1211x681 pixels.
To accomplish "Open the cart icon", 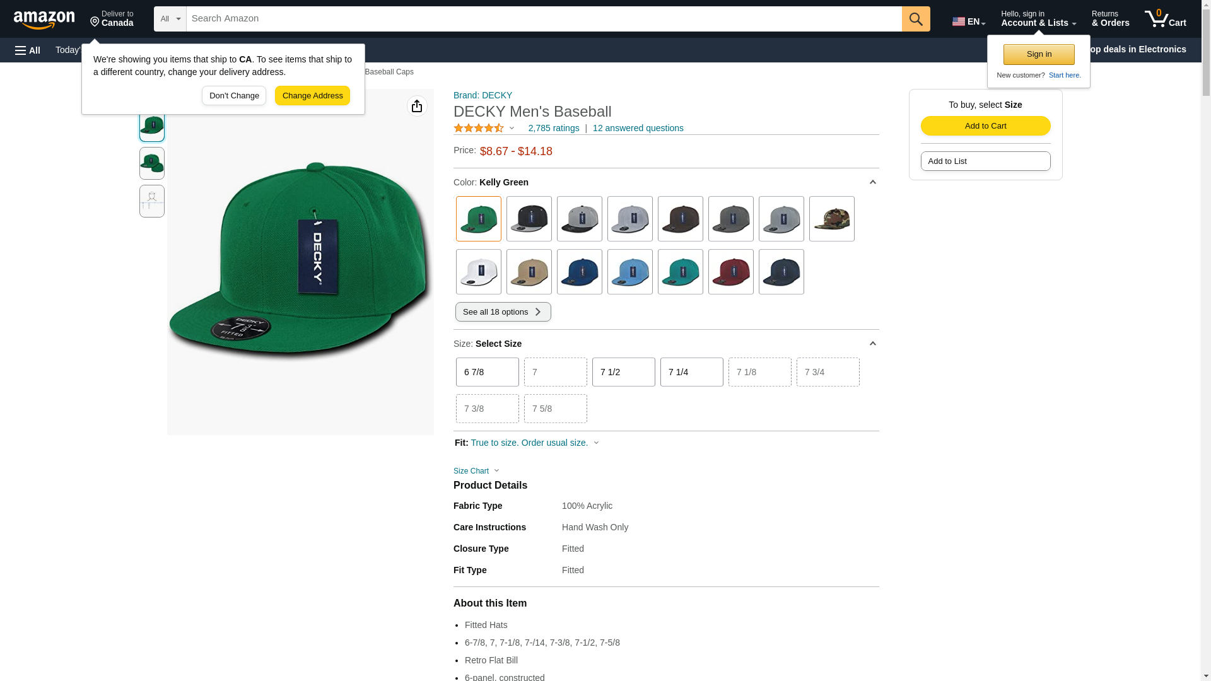I will pos(1165,19).
